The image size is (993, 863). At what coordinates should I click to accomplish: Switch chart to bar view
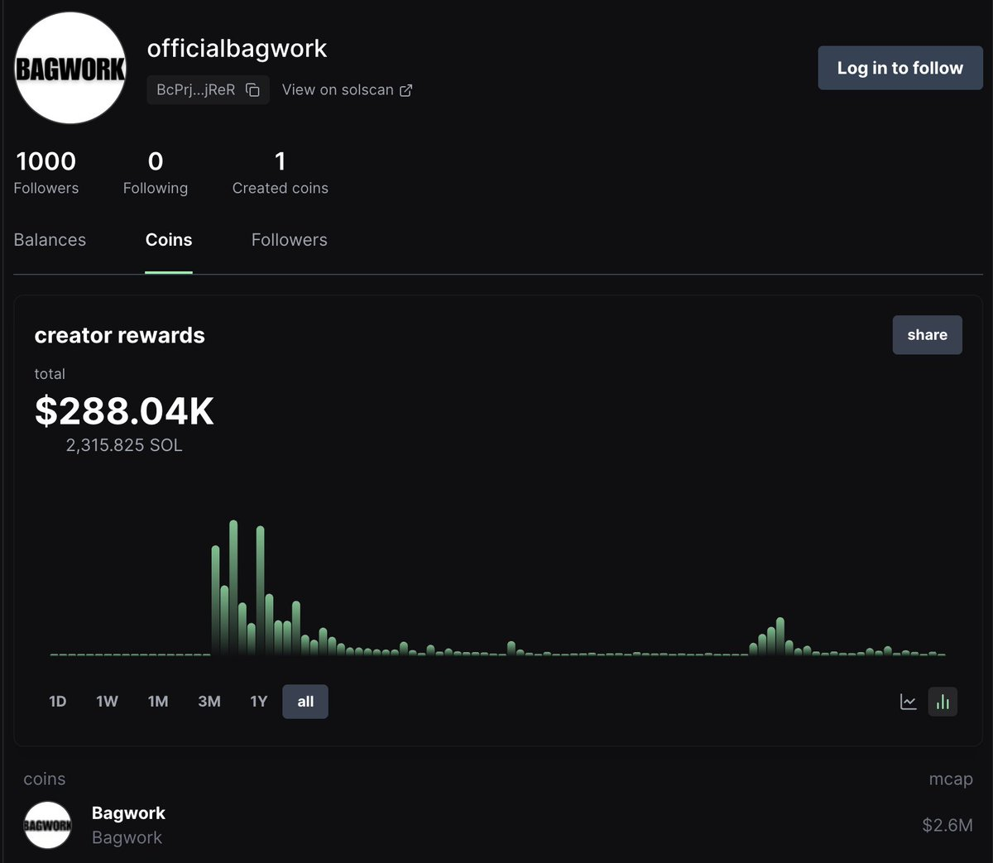coord(943,701)
